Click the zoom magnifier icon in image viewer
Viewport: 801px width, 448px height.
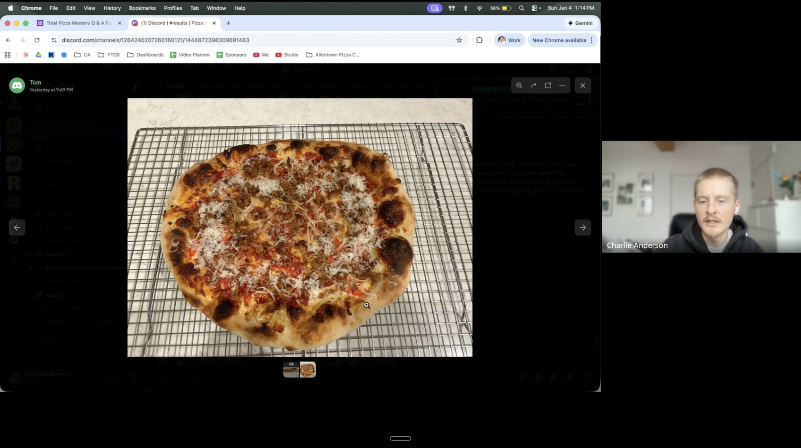point(519,85)
